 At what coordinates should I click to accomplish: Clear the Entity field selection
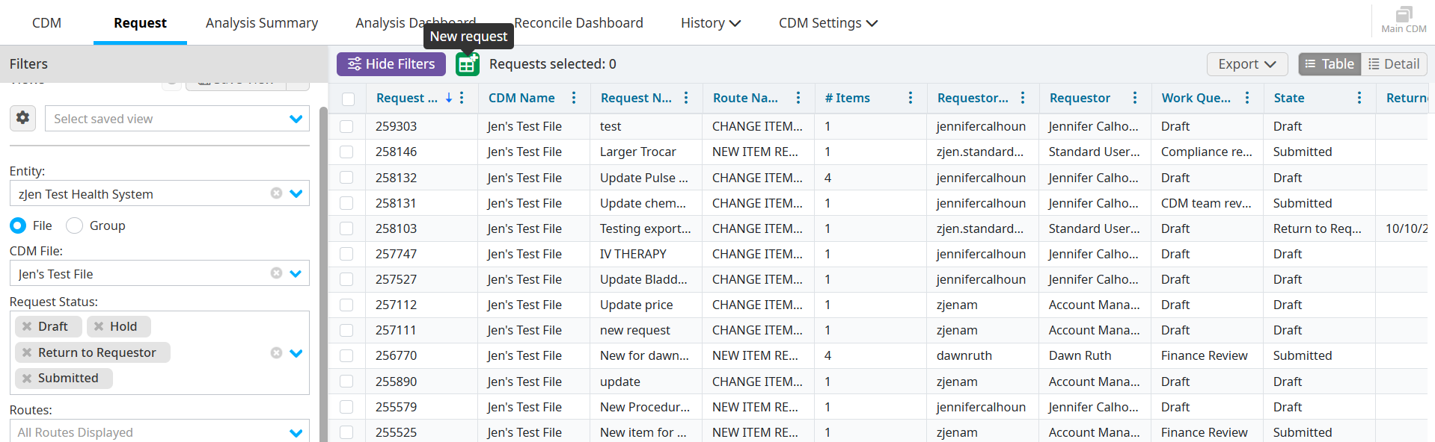click(x=276, y=193)
